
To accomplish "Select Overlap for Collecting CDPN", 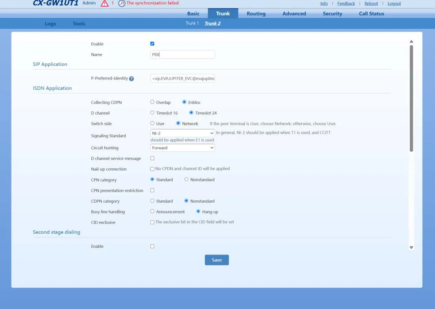I will click(x=152, y=102).
